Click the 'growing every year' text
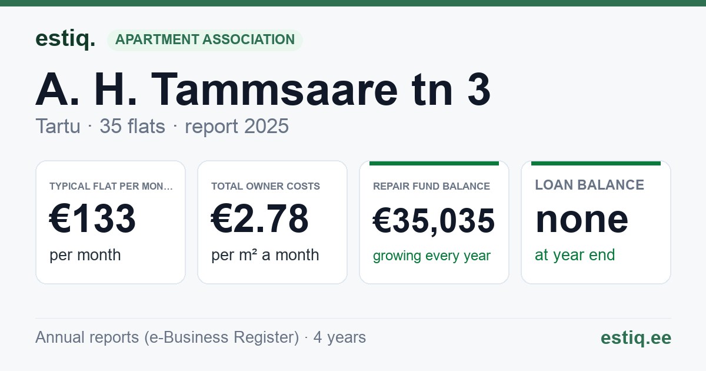 (432, 256)
